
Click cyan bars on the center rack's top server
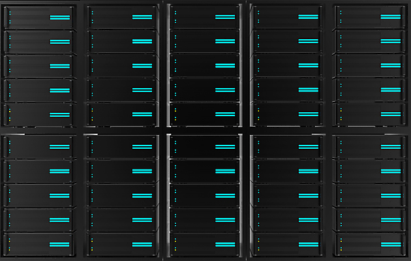point(225,17)
